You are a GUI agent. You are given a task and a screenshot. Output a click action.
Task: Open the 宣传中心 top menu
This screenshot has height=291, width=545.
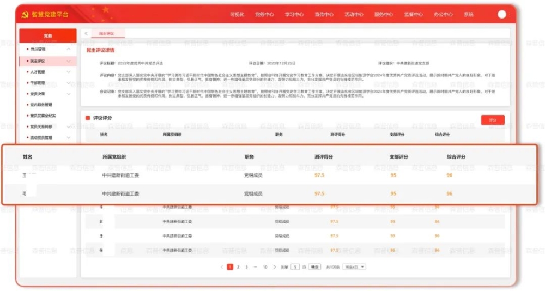click(x=324, y=15)
